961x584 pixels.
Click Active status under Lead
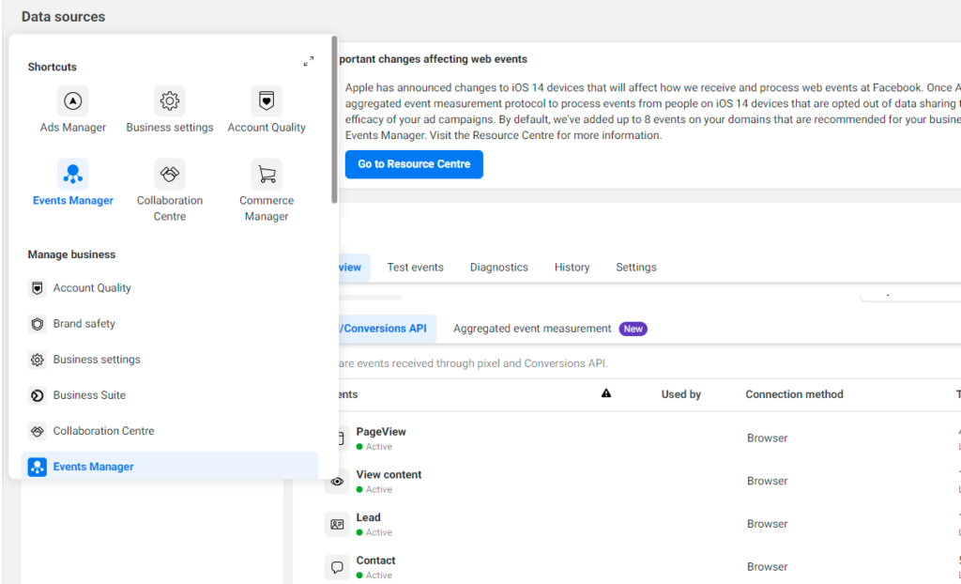[374, 532]
